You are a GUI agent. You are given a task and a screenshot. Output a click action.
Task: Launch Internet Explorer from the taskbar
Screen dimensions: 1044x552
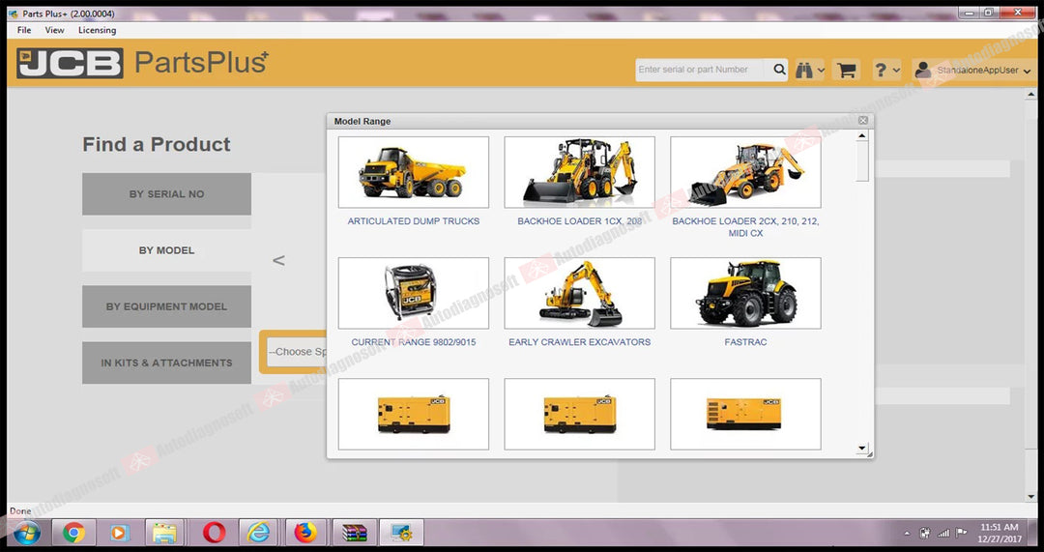tap(258, 533)
